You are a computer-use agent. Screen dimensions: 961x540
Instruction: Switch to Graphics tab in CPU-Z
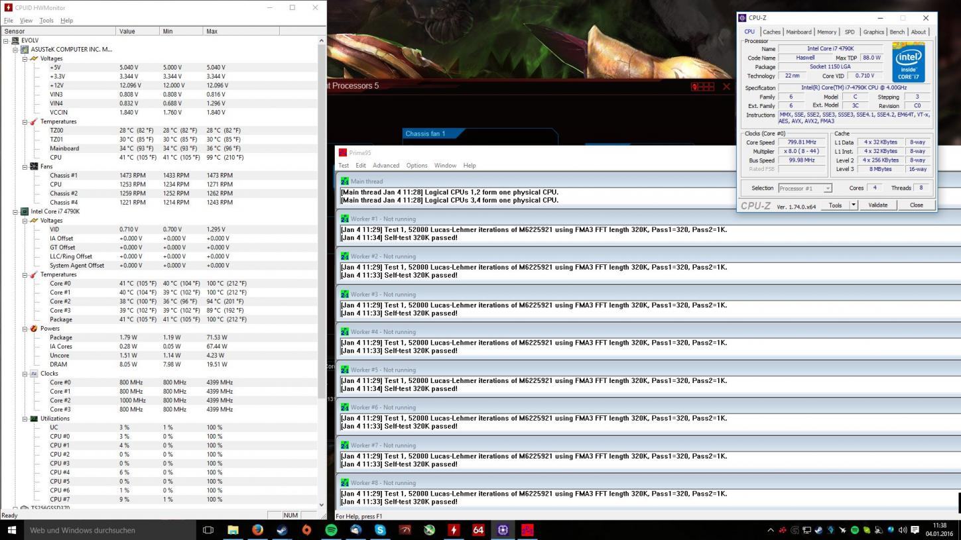pyautogui.click(x=873, y=32)
